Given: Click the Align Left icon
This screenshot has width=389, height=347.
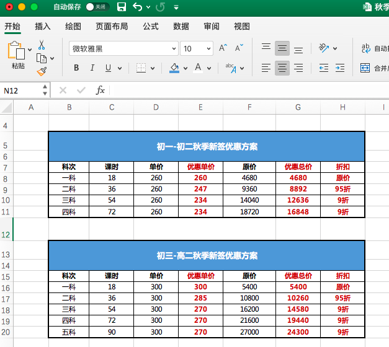Looking at the screenshot, I should point(266,68).
